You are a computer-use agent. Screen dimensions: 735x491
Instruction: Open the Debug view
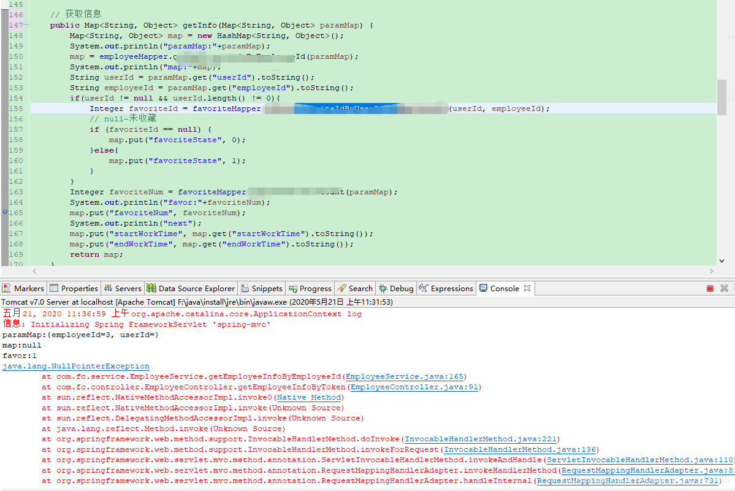tap(396, 288)
